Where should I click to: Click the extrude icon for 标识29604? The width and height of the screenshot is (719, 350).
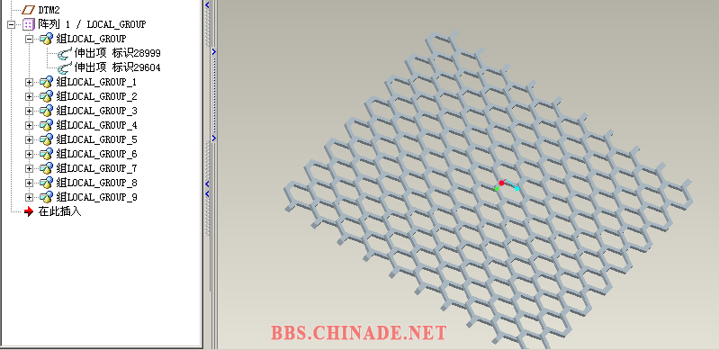(x=64, y=67)
